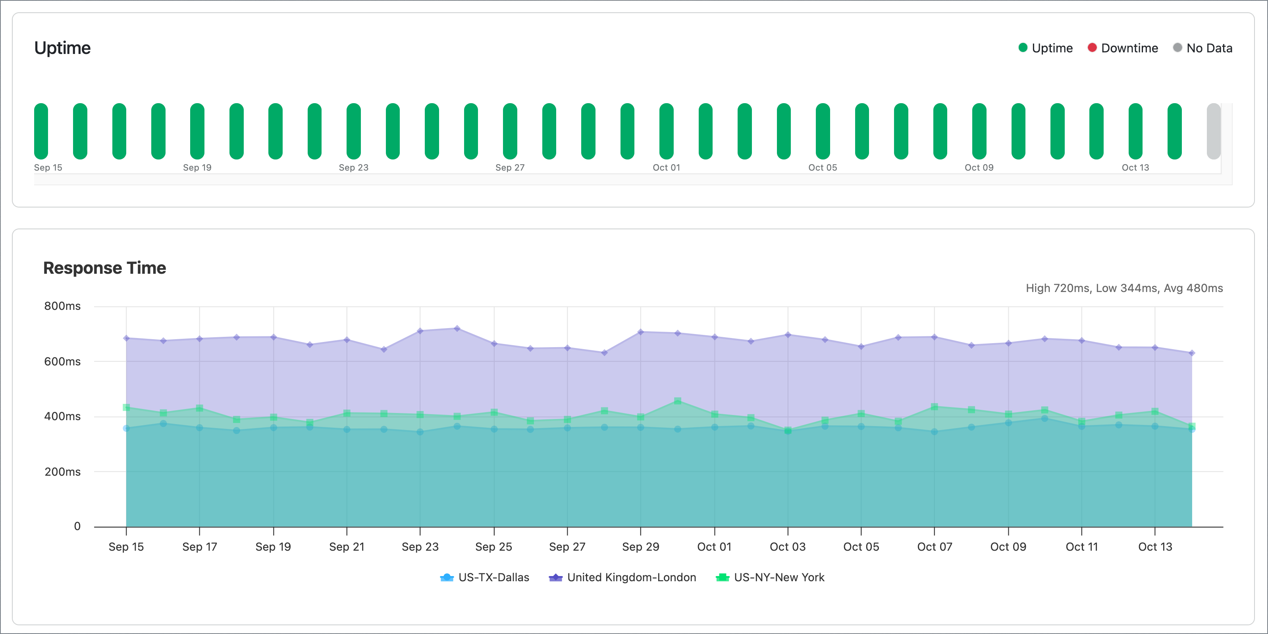Select the gray No Data uptime bar

1213,131
